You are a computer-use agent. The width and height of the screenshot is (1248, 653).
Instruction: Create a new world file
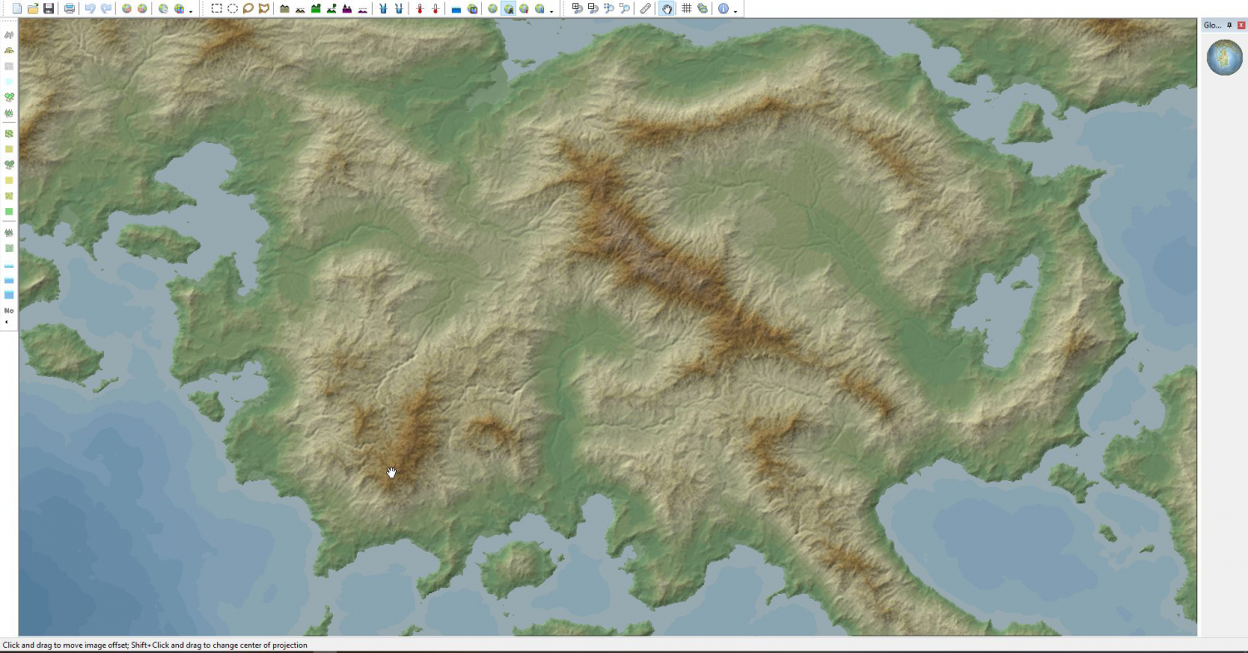[17, 8]
